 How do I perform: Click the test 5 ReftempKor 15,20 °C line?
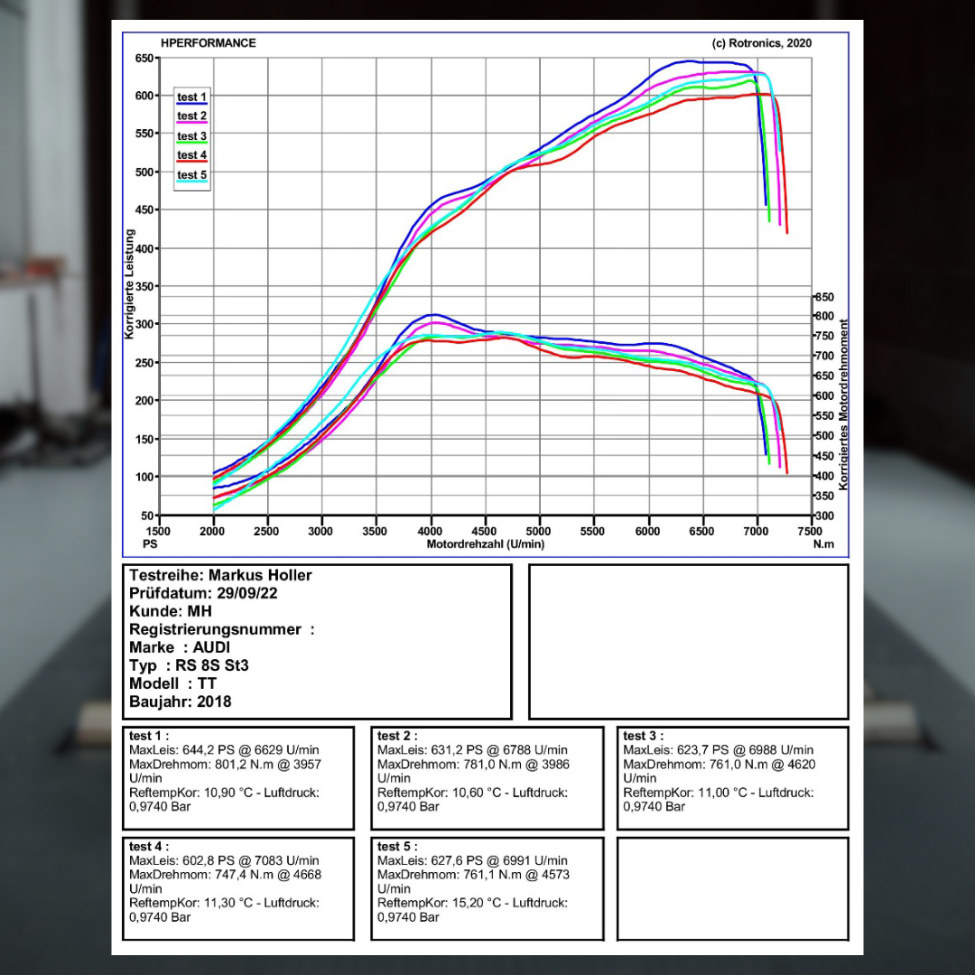coord(472,903)
